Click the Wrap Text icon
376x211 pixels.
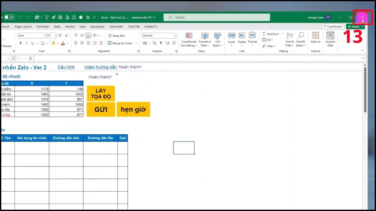pyautogui.click(x=110, y=36)
